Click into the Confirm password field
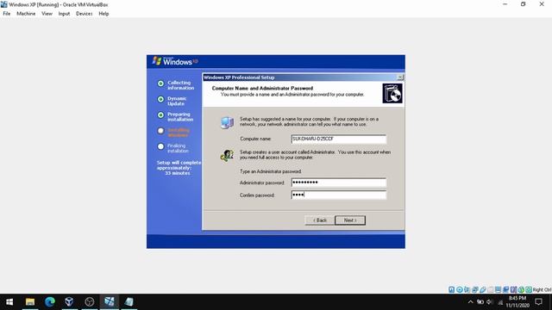Screen dimensions: 552x310 [x=339, y=195]
